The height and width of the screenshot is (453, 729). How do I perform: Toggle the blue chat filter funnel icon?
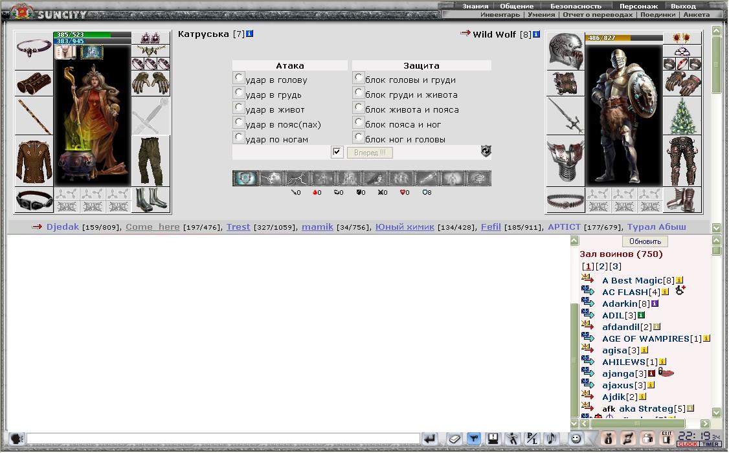(x=473, y=438)
